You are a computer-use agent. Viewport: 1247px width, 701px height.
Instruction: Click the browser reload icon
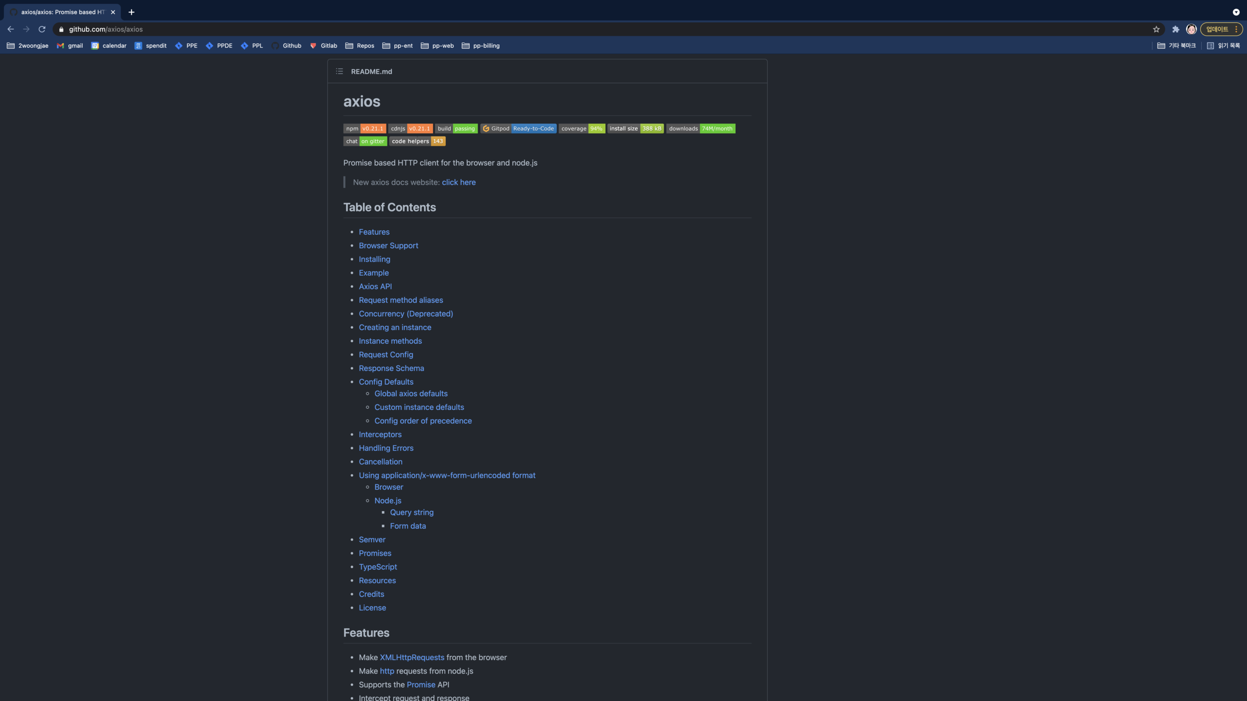[x=42, y=30]
